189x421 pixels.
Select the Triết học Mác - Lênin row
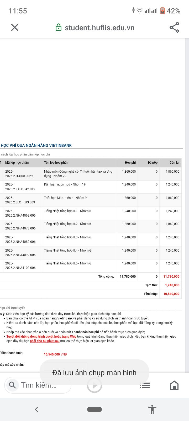click(x=91, y=200)
